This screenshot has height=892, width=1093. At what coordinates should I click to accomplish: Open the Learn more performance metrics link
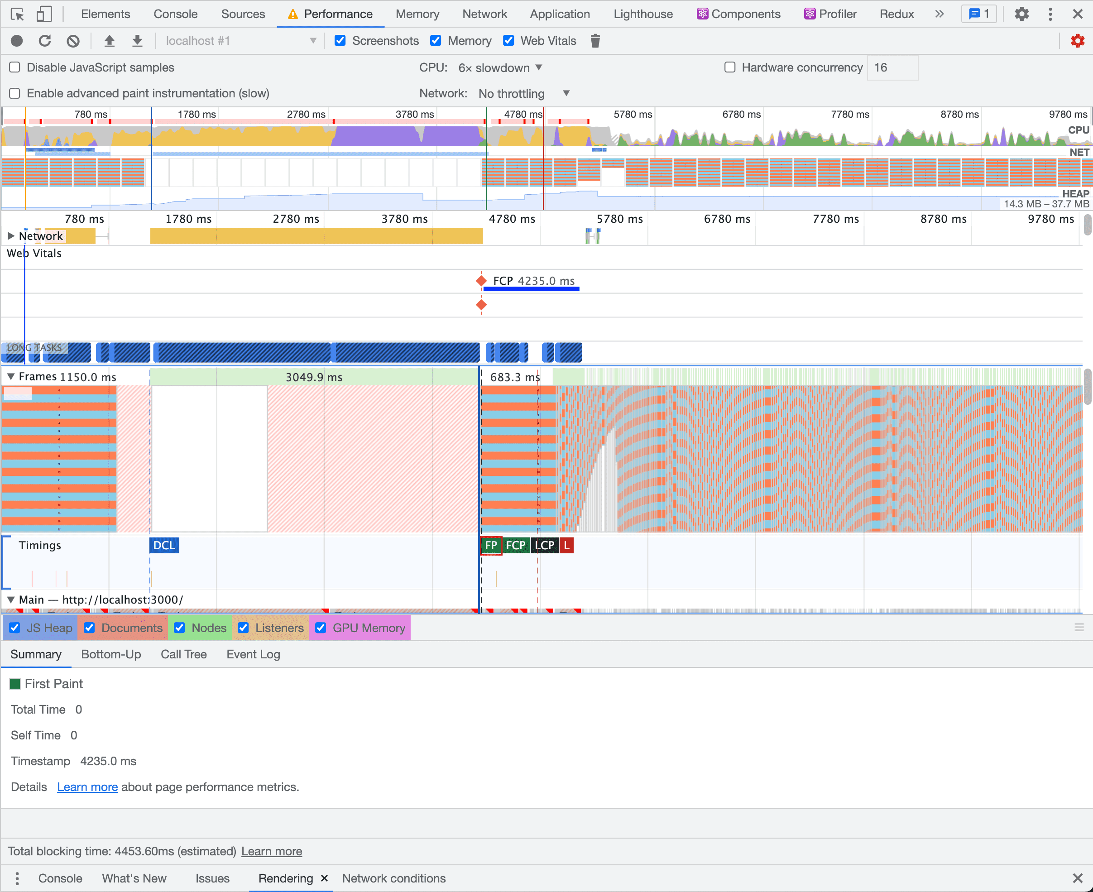click(87, 786)
